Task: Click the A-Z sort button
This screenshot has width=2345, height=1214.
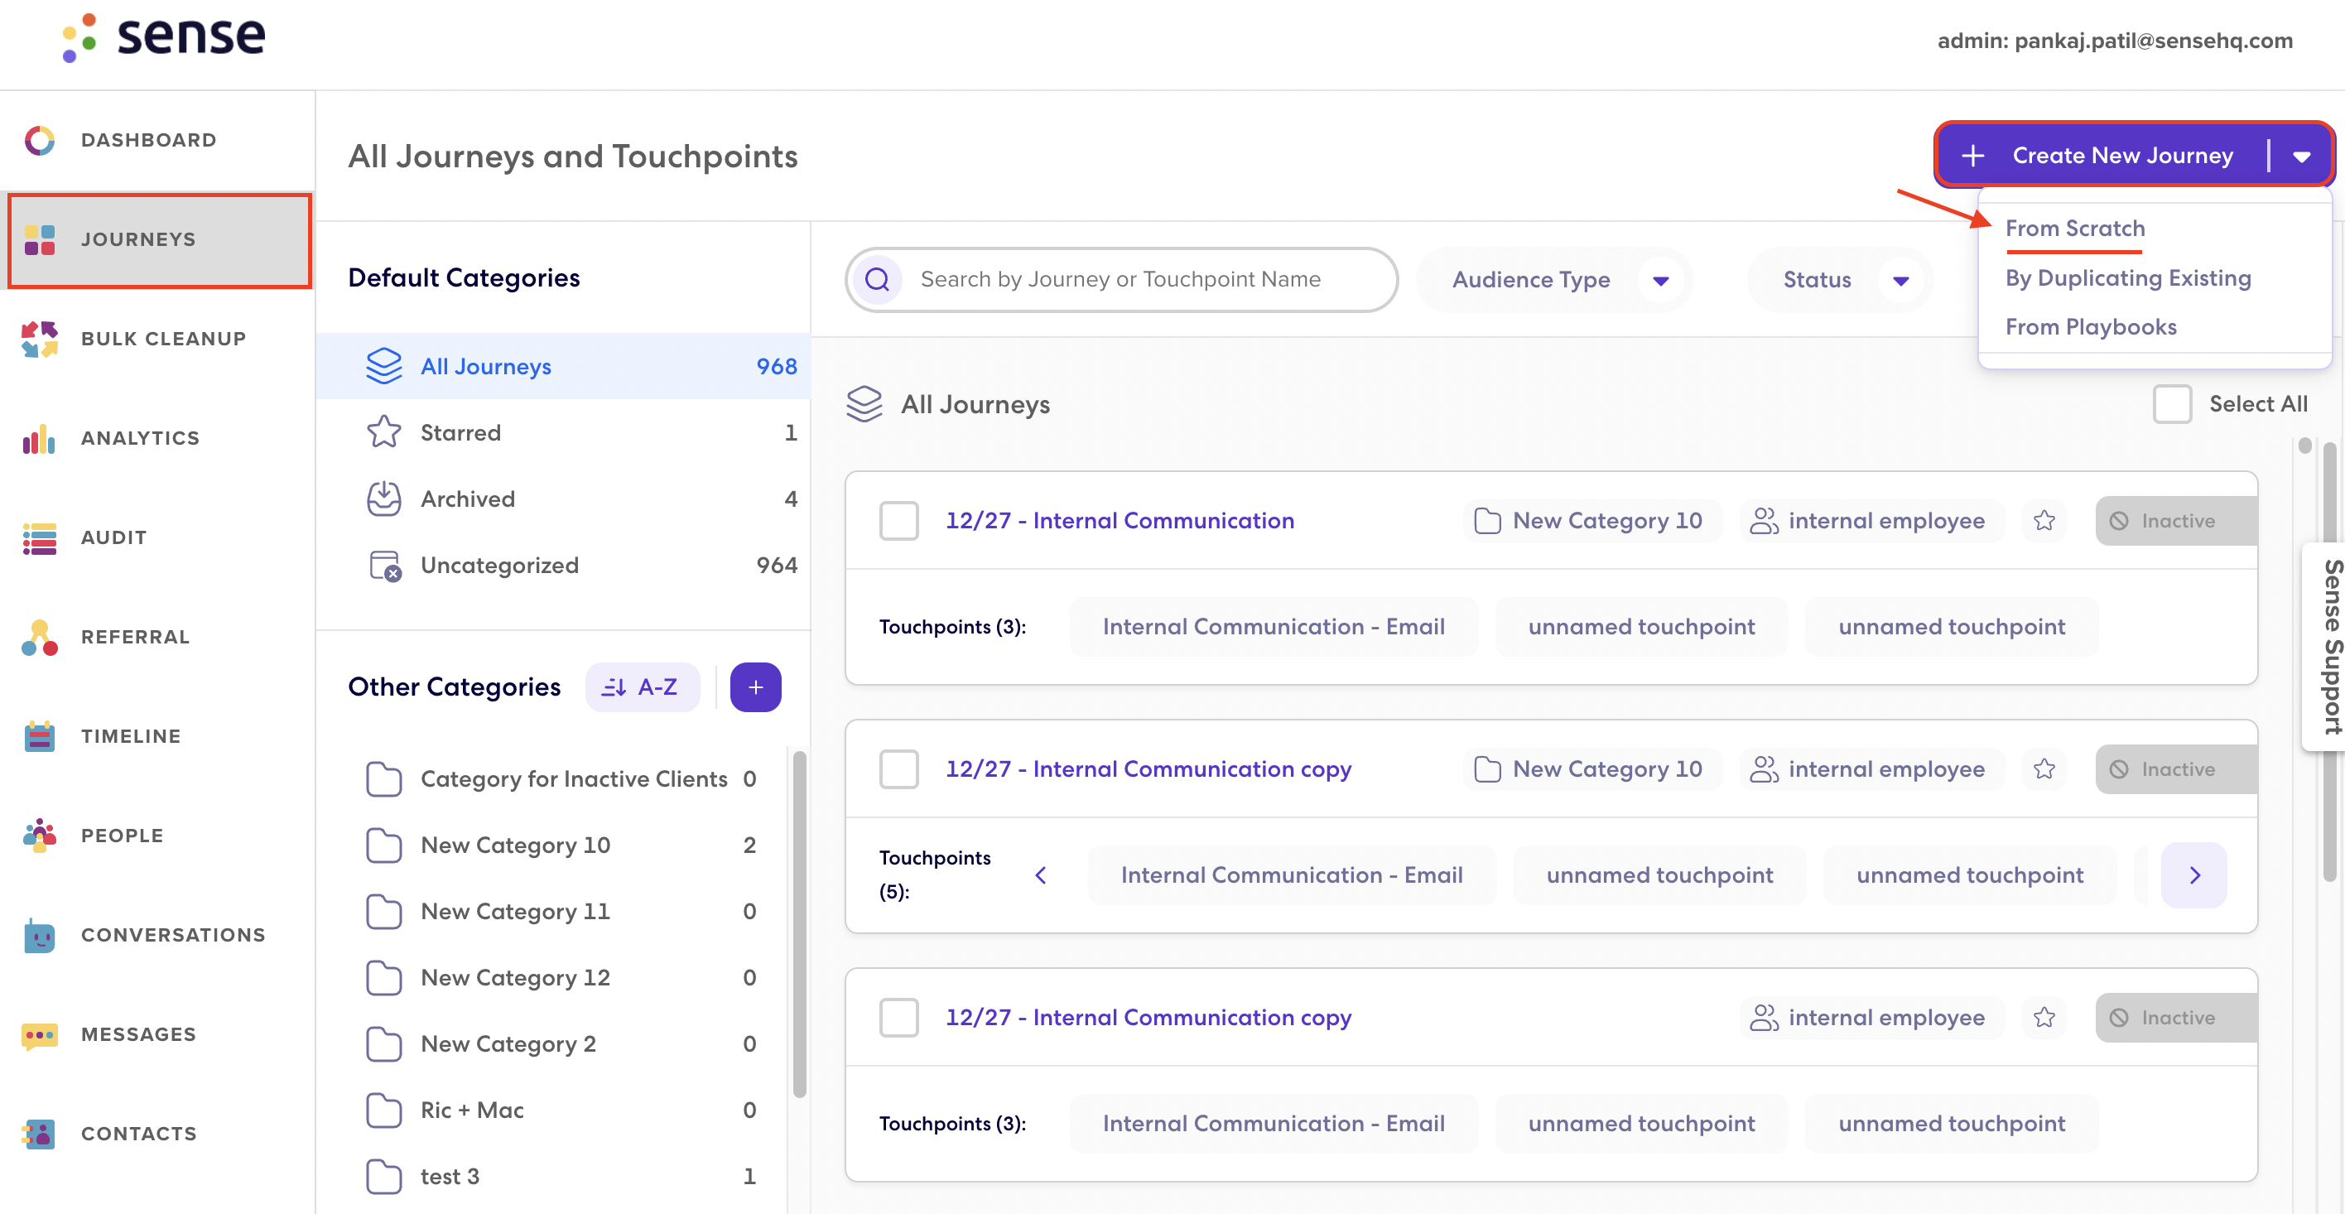Action: pos(642,687)
